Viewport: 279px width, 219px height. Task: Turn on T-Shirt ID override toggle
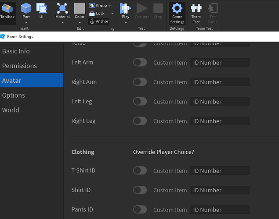[x=140, y=170]
